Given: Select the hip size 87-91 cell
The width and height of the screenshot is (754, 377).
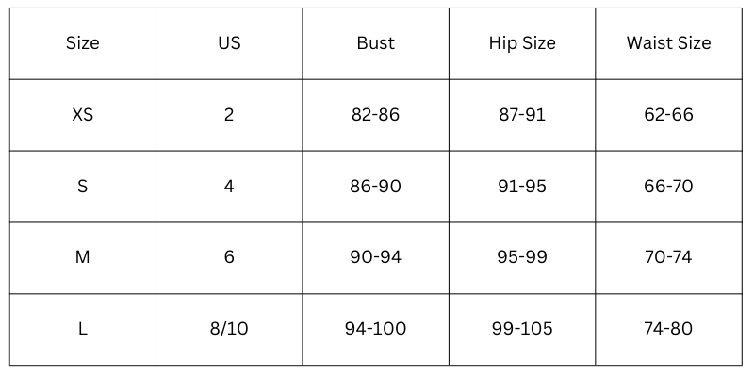Looking at the screenshot, I should (x=522, y=115).
